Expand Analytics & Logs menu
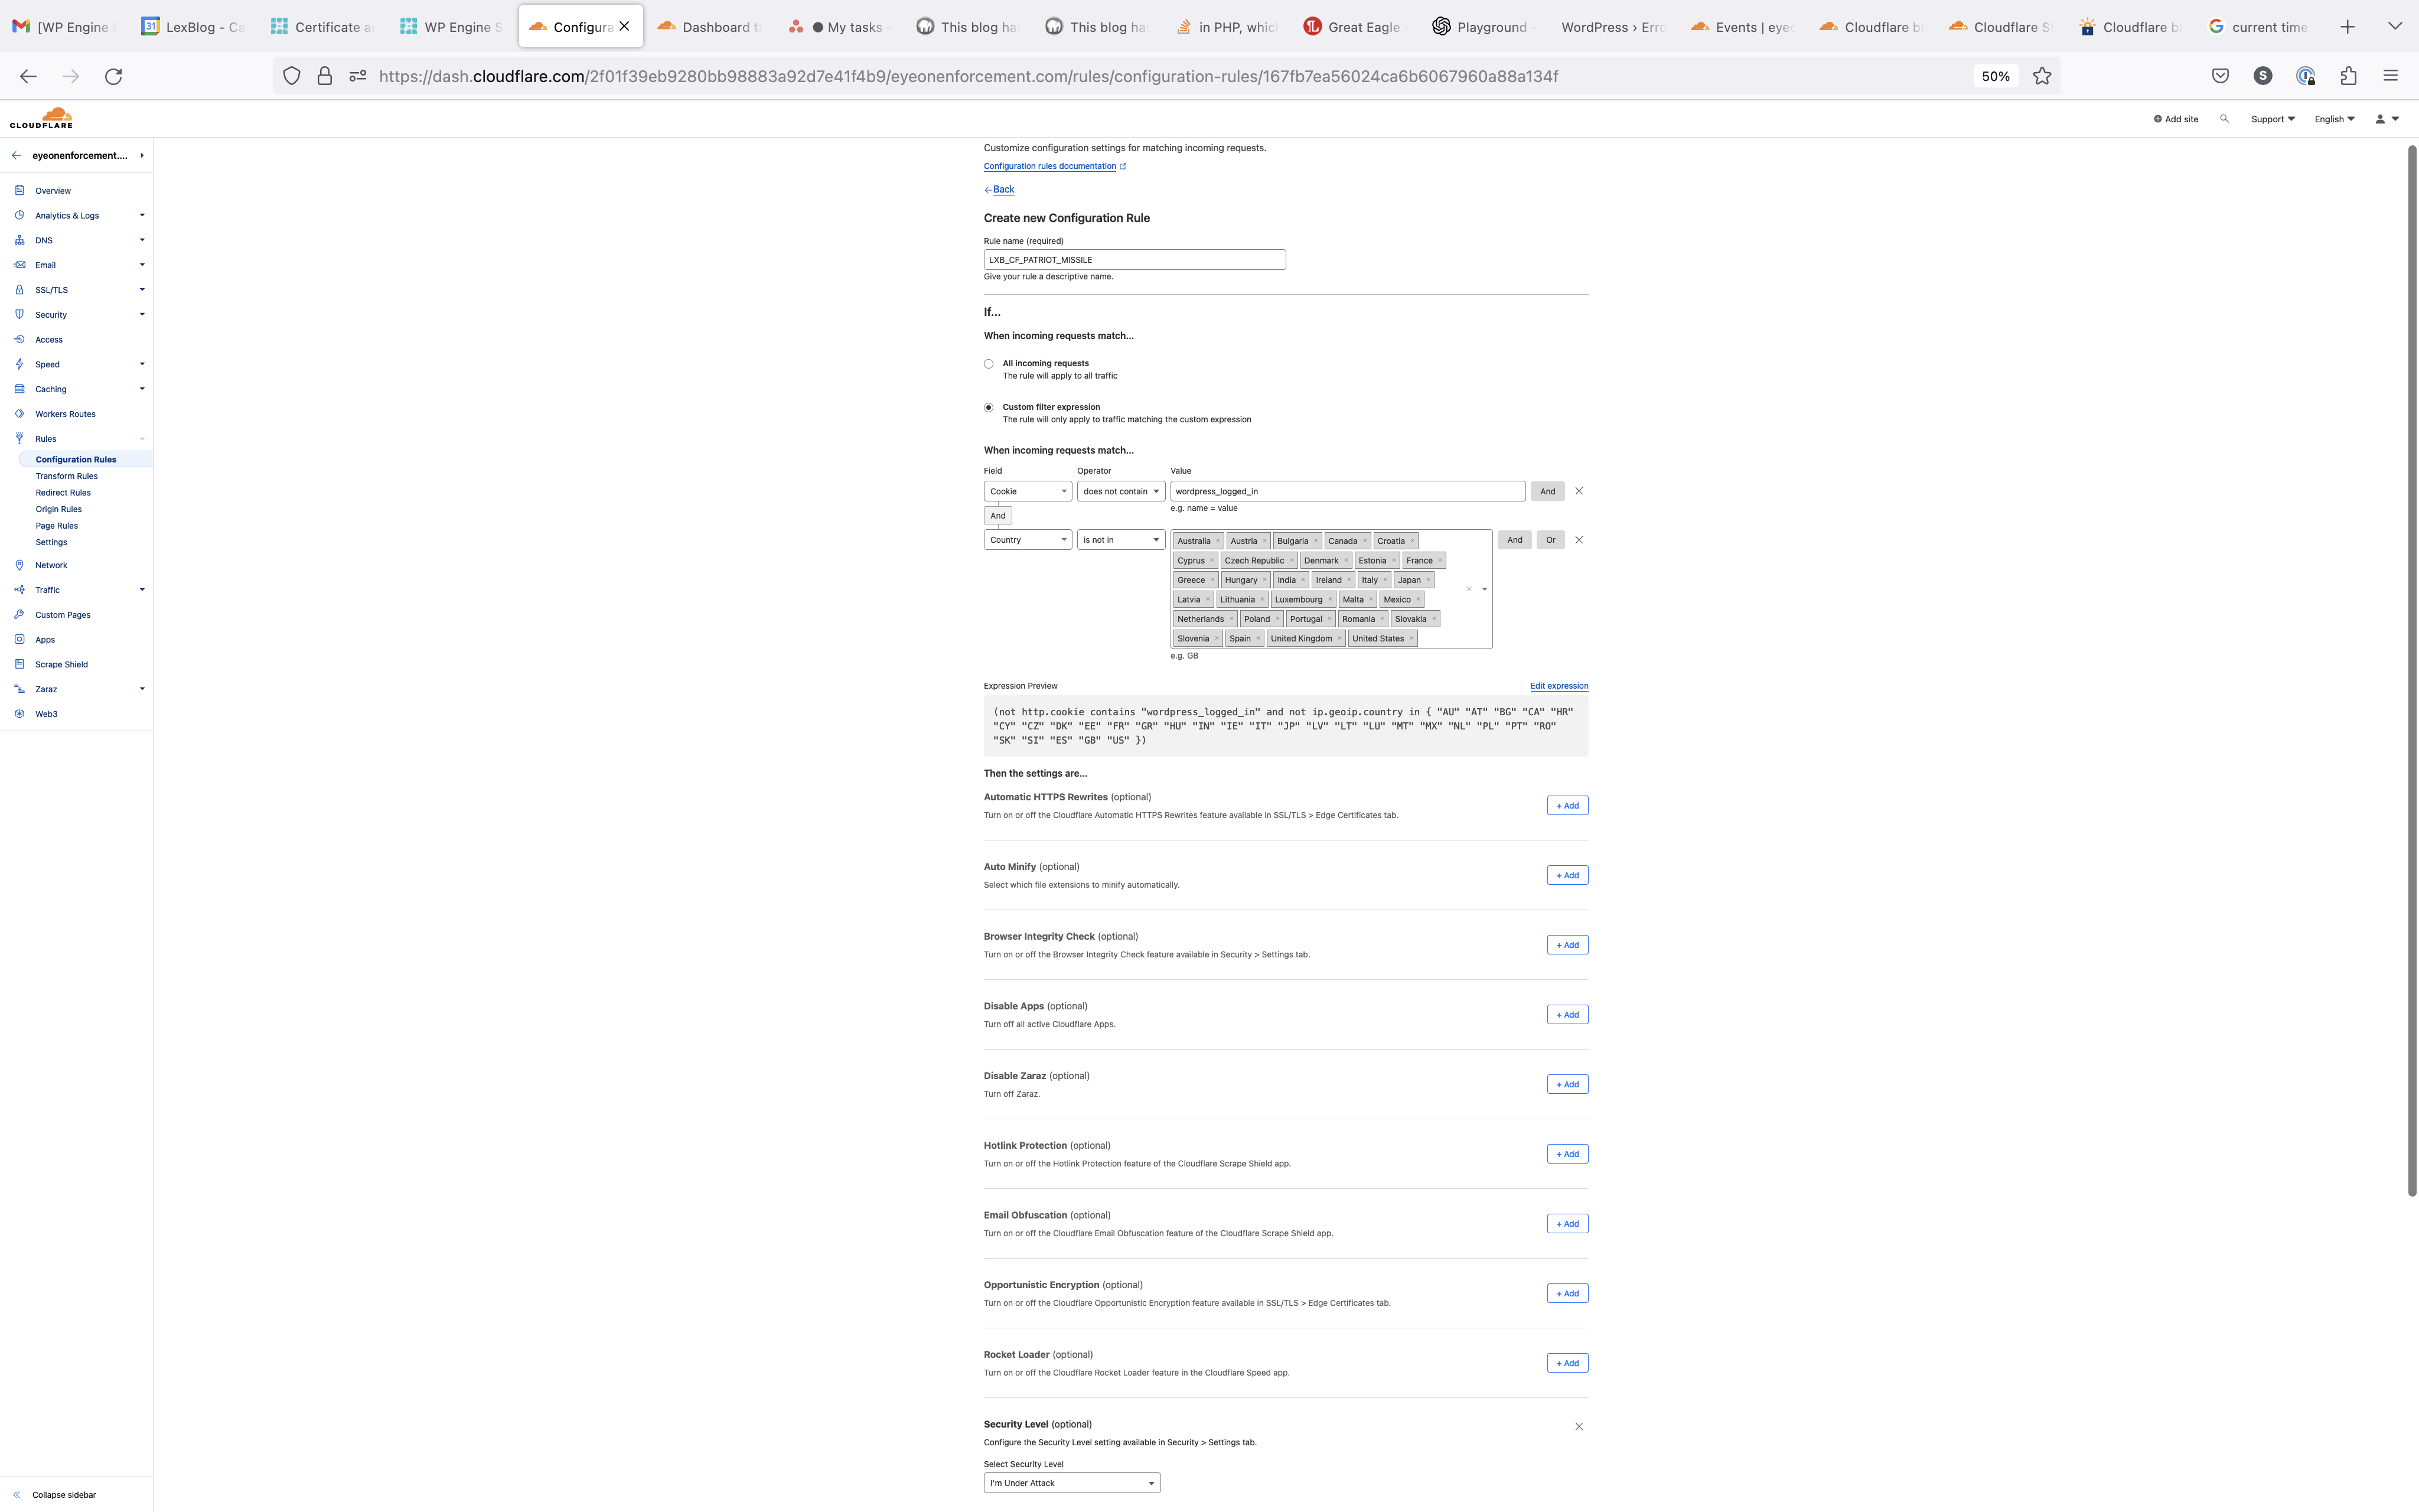This screenshot has width=2419, height=1512. (x=142, y=215)
